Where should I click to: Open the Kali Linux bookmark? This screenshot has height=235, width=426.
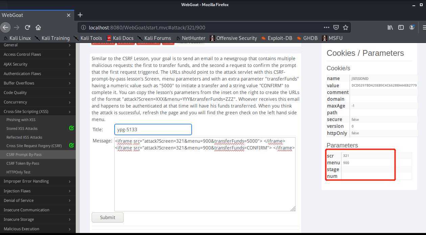(x=17, y=38)
